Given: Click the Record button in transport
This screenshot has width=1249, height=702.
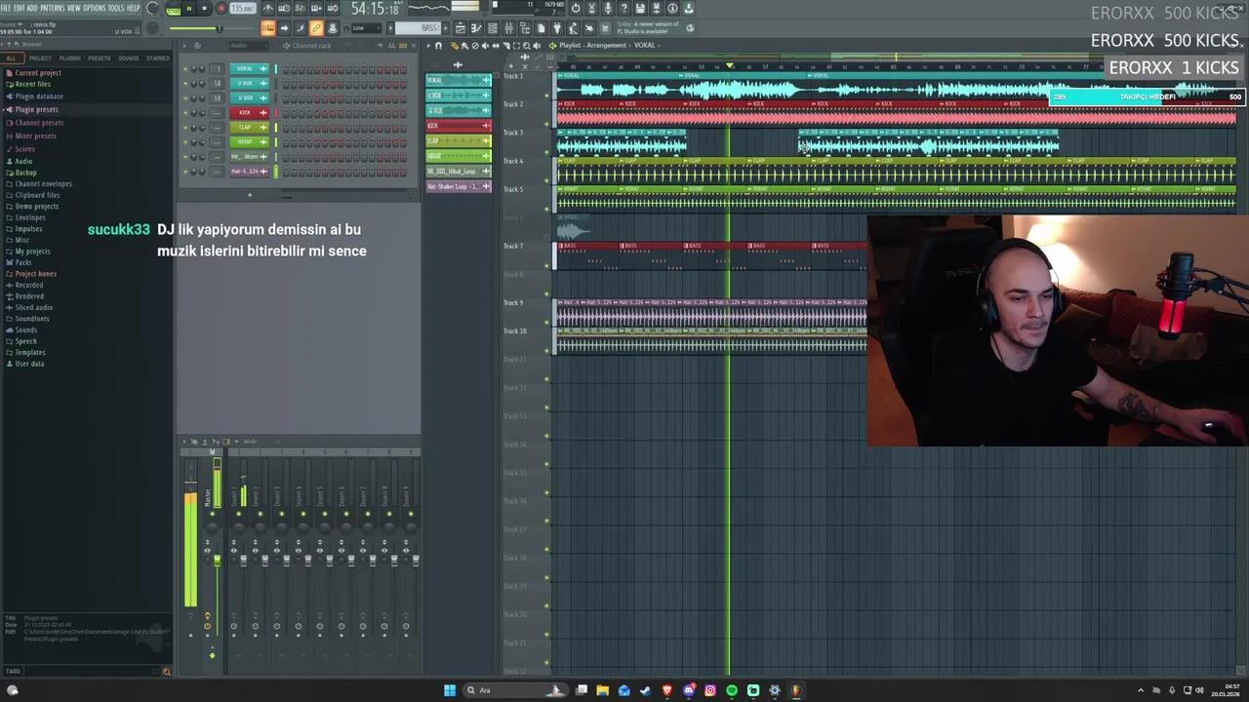Looking at the screenshot, I should 222,9.
